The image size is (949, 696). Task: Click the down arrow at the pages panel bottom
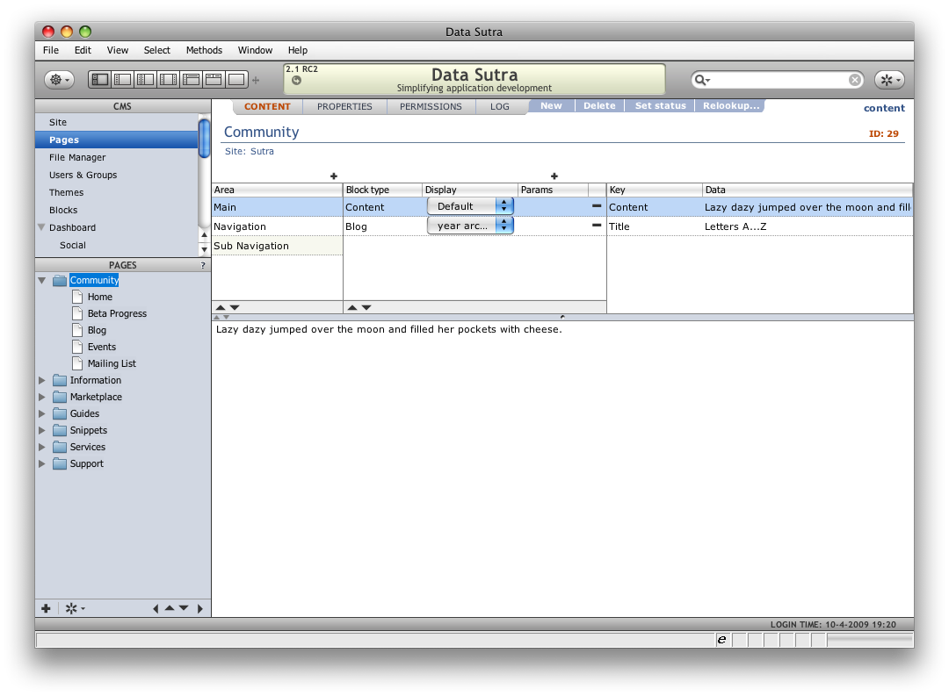tap(184, 608)
